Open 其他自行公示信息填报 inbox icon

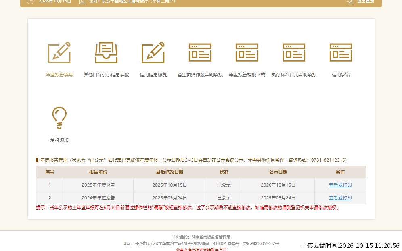106,52
